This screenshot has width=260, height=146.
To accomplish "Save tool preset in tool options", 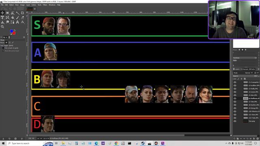I will point(3,139).
